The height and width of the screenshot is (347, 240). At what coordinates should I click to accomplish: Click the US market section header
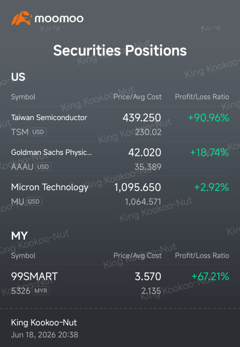tap(18, 77)
